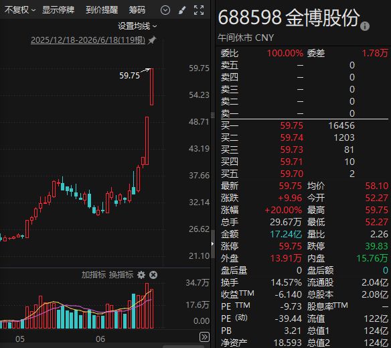Click the 量比 value 2.26
The width and height of the screenshot is (391, 348).
[379, 234]
